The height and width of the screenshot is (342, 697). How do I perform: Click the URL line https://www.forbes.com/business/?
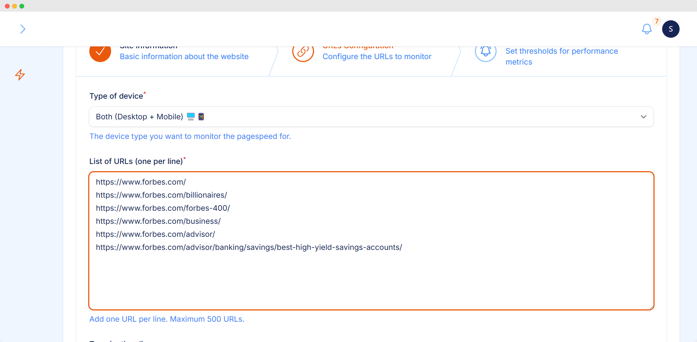point(158,221)
